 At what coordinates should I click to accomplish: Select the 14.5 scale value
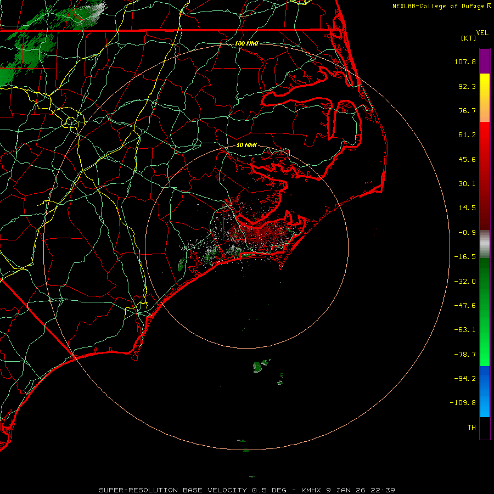pos(467,208)
